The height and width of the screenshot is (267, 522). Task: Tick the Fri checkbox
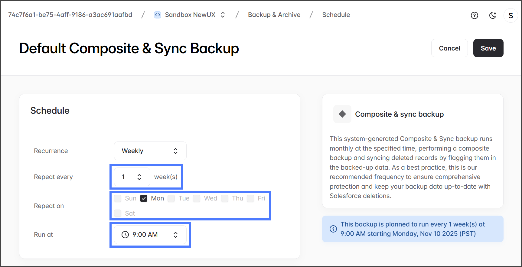(x=250, y=198)
